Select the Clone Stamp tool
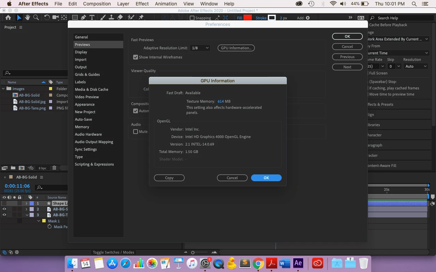Viewport: 436px width, 272px height. (111, 18)
